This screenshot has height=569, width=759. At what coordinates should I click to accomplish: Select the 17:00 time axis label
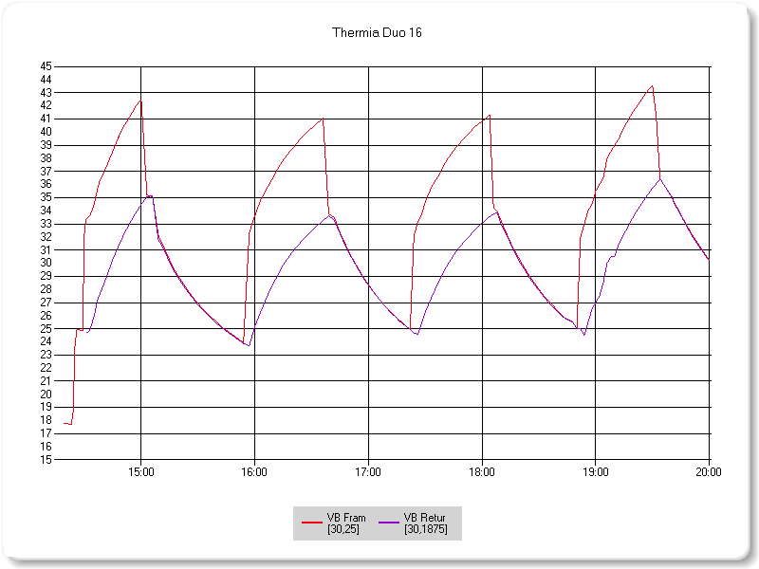pyautogui.click(x=368, y=471)
